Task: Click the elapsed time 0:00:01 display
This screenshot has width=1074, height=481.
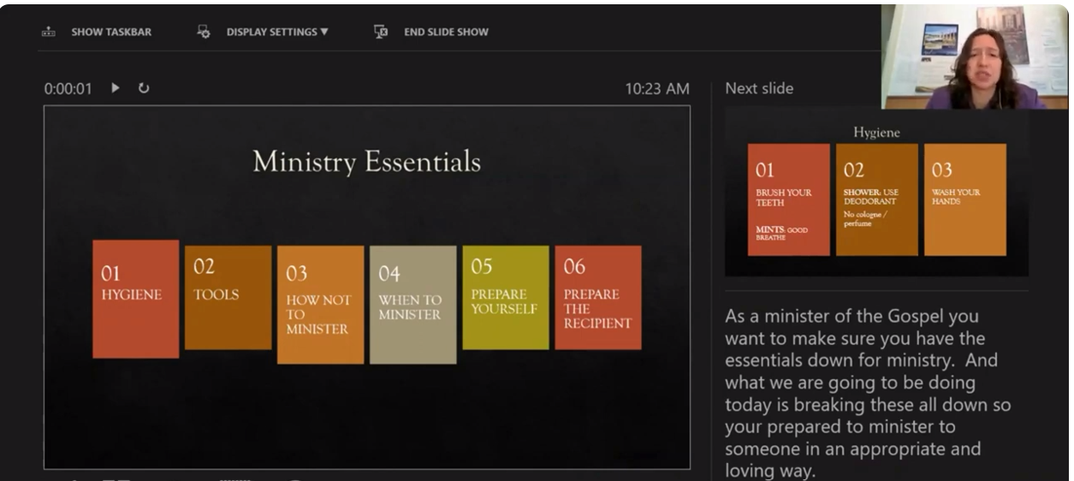Action: (68, 88)
